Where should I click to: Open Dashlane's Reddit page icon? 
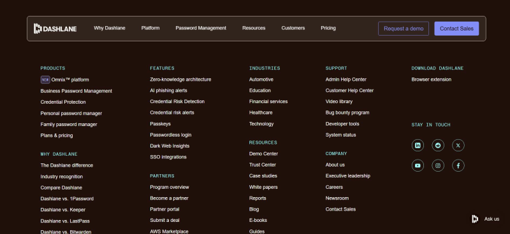(438, 146)
